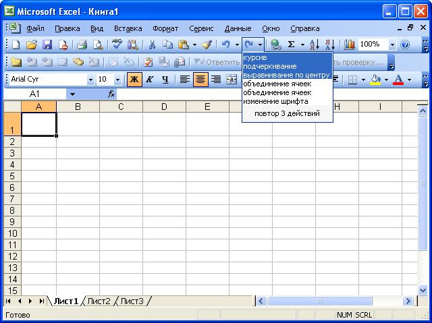Click the yellow fill color bucket
Image resolution: width=432 pixels, height=323 pixels.
[375, 80]
